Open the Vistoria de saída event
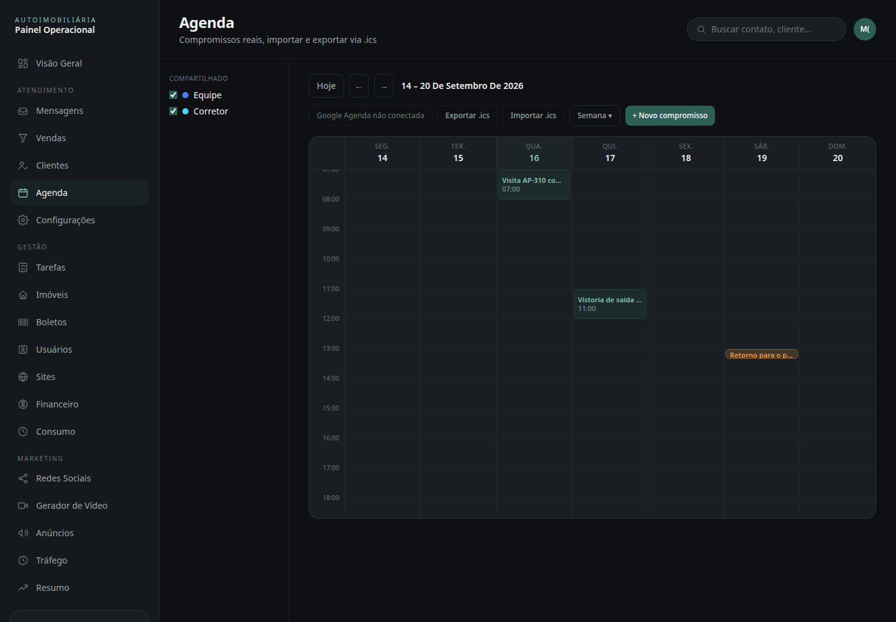 [x=610, y=304]
